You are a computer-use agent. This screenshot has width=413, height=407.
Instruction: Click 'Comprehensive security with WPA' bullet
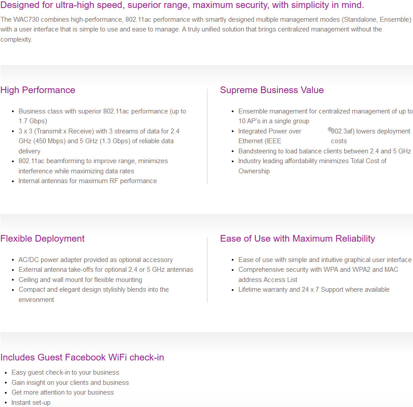(x=318, y=275)
